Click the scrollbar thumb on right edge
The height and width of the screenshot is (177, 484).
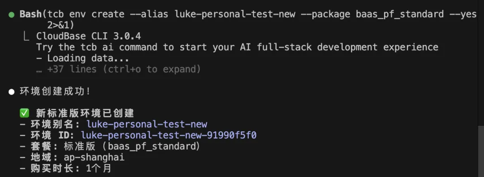[480, 151]
